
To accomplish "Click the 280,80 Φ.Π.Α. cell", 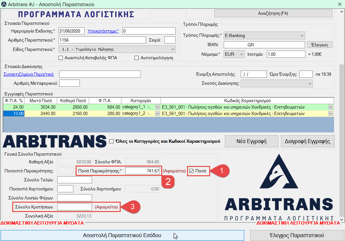I will [105, 114].
